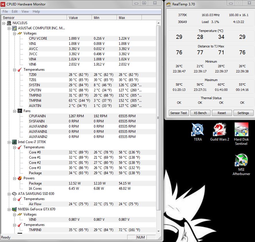The width and height of the screenshot is (255, 242).
Task: Click the CPUID Hardware Monitor title bar icon
Action: coord(3,4)
